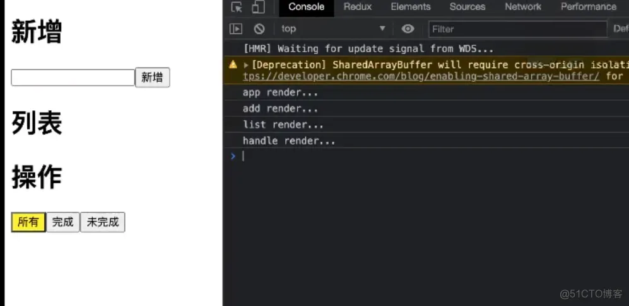Click the 操作 heading
Screen dimensions: 629x306
pos(37,177)
